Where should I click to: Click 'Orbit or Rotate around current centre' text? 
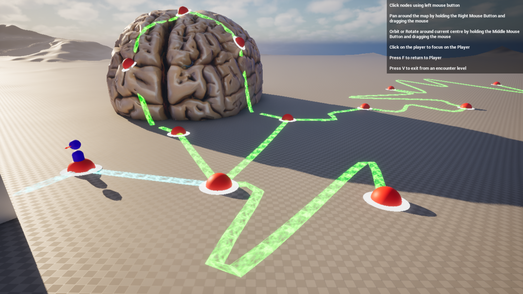click(454, 34)
